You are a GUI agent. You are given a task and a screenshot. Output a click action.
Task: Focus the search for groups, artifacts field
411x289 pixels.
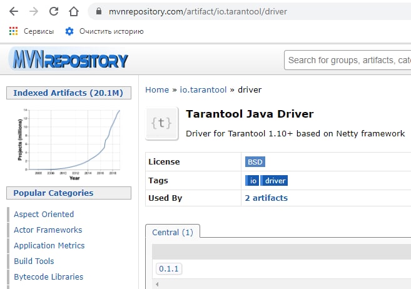click(x=348, y=60)
